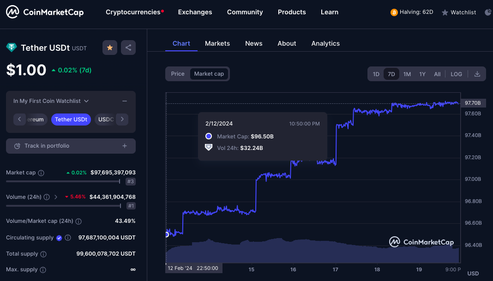Click the #1 volume rank badge
This screenshot has width=493, height=281.
click(x=131, y=206)
